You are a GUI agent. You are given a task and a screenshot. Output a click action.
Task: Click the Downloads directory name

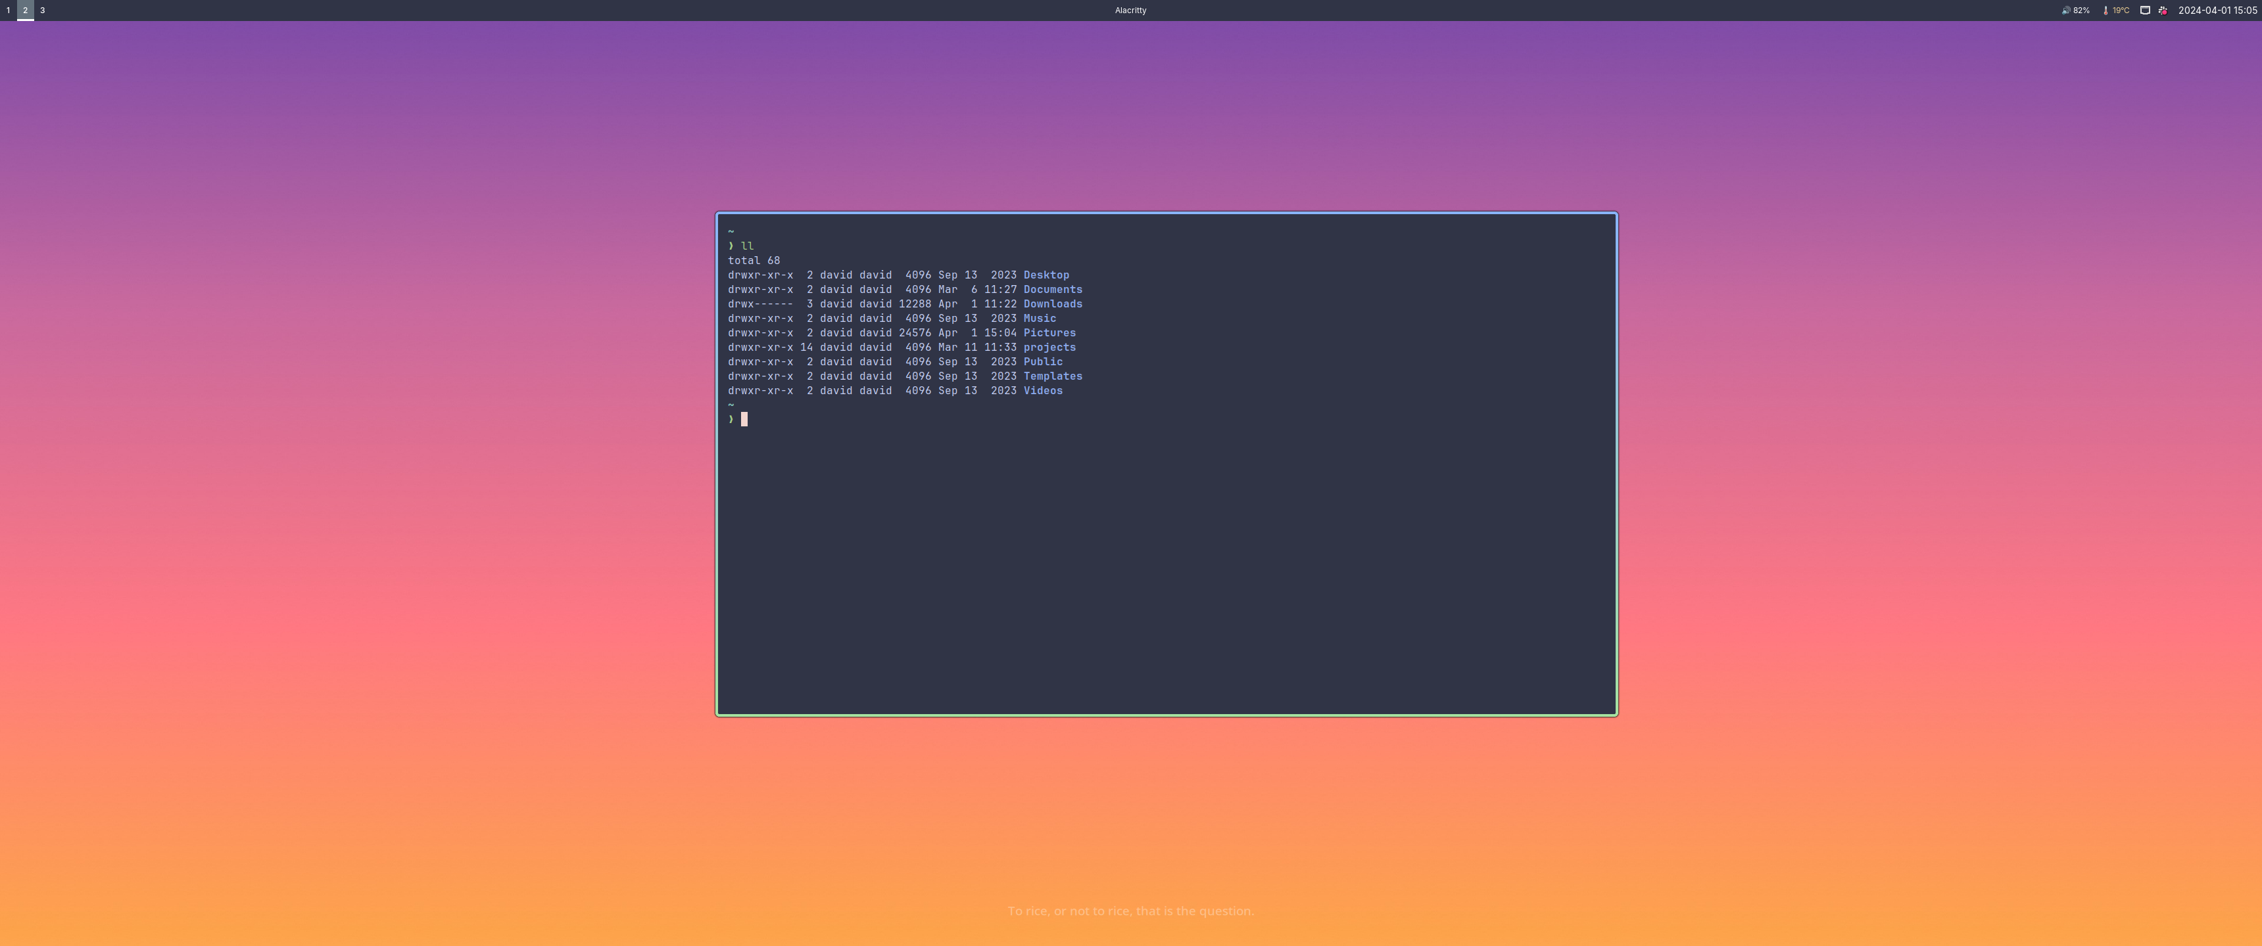[x=1052, y=304]
